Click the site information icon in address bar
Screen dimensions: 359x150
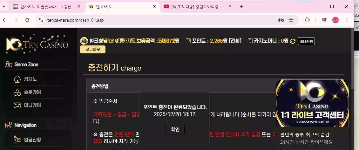pyautogui.click(x=41, y=20)
